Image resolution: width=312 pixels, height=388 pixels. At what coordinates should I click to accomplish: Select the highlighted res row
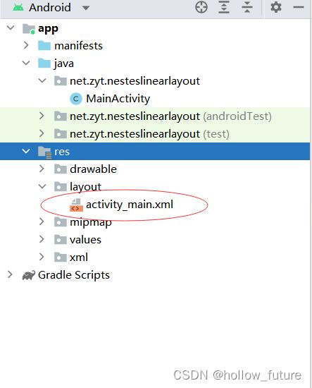coord(155,151)
